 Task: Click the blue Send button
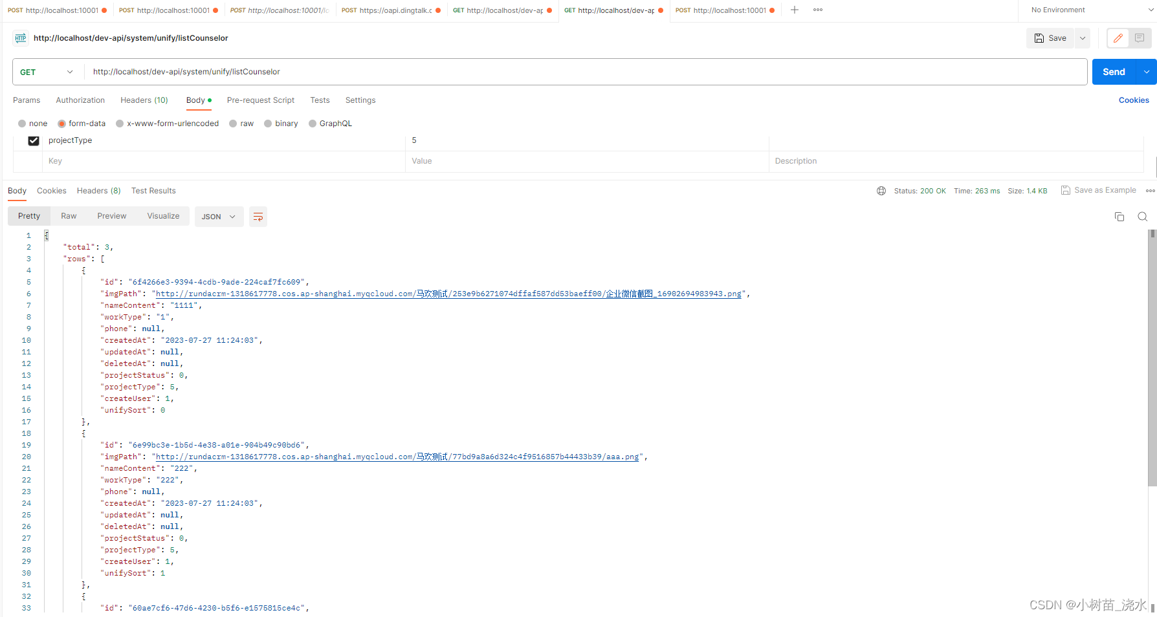point(1114,72)
